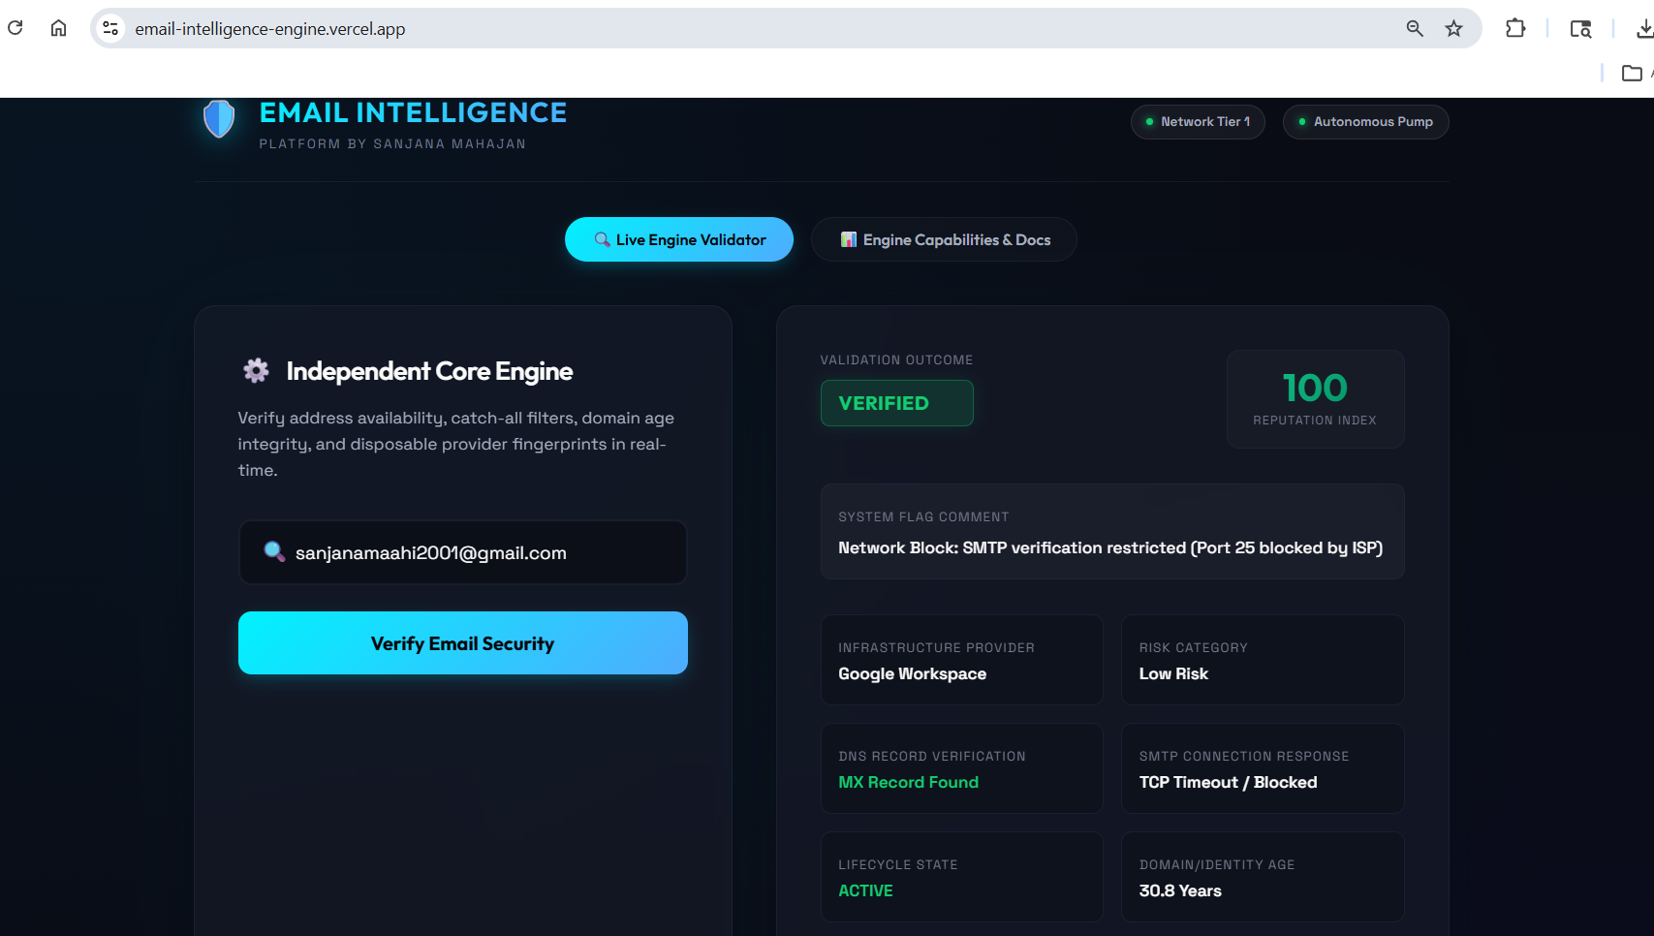
Task: Click the Network Block SMTP verification comment
Action: point(1110,547)
